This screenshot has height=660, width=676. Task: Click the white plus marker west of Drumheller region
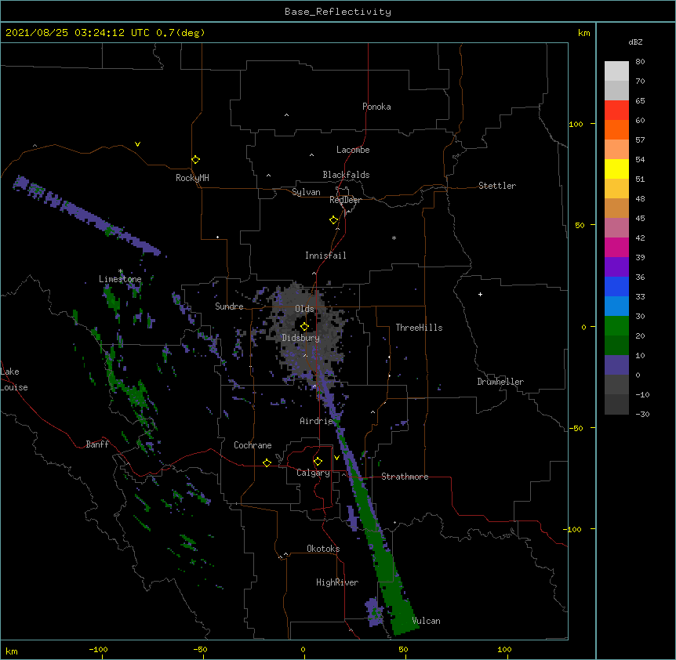480,294
